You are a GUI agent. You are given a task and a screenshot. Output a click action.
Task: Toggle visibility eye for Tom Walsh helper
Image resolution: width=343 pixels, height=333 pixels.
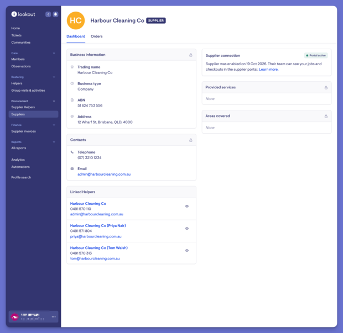coord(187,251)
